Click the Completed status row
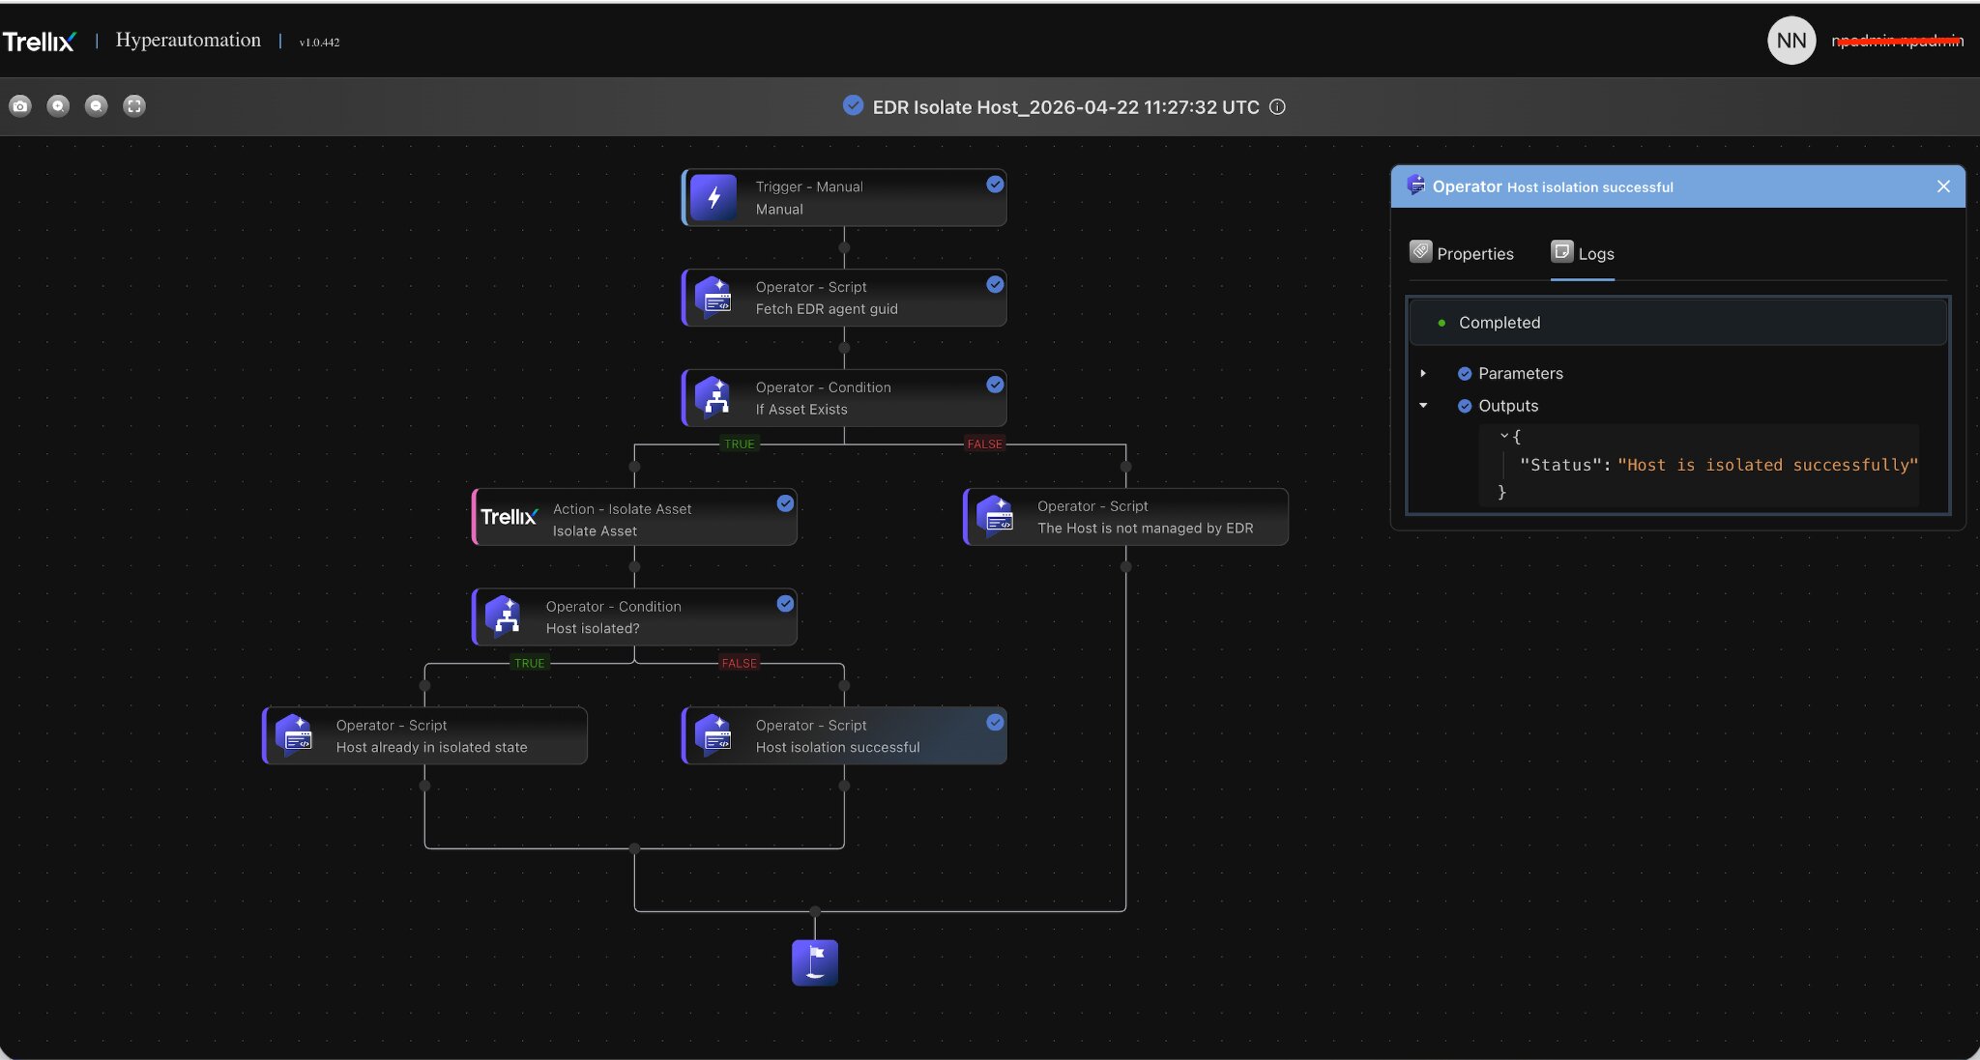1980x1060 pixels. point(1677,323)
